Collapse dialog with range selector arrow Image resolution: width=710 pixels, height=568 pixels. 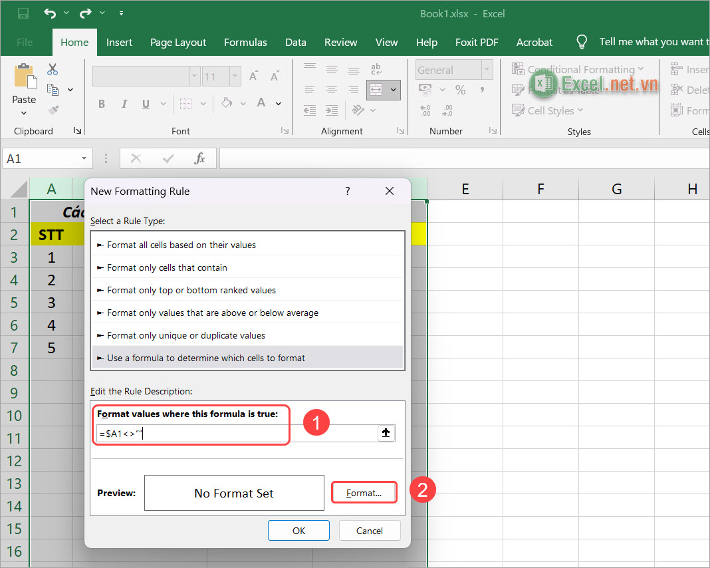point(386,433)
